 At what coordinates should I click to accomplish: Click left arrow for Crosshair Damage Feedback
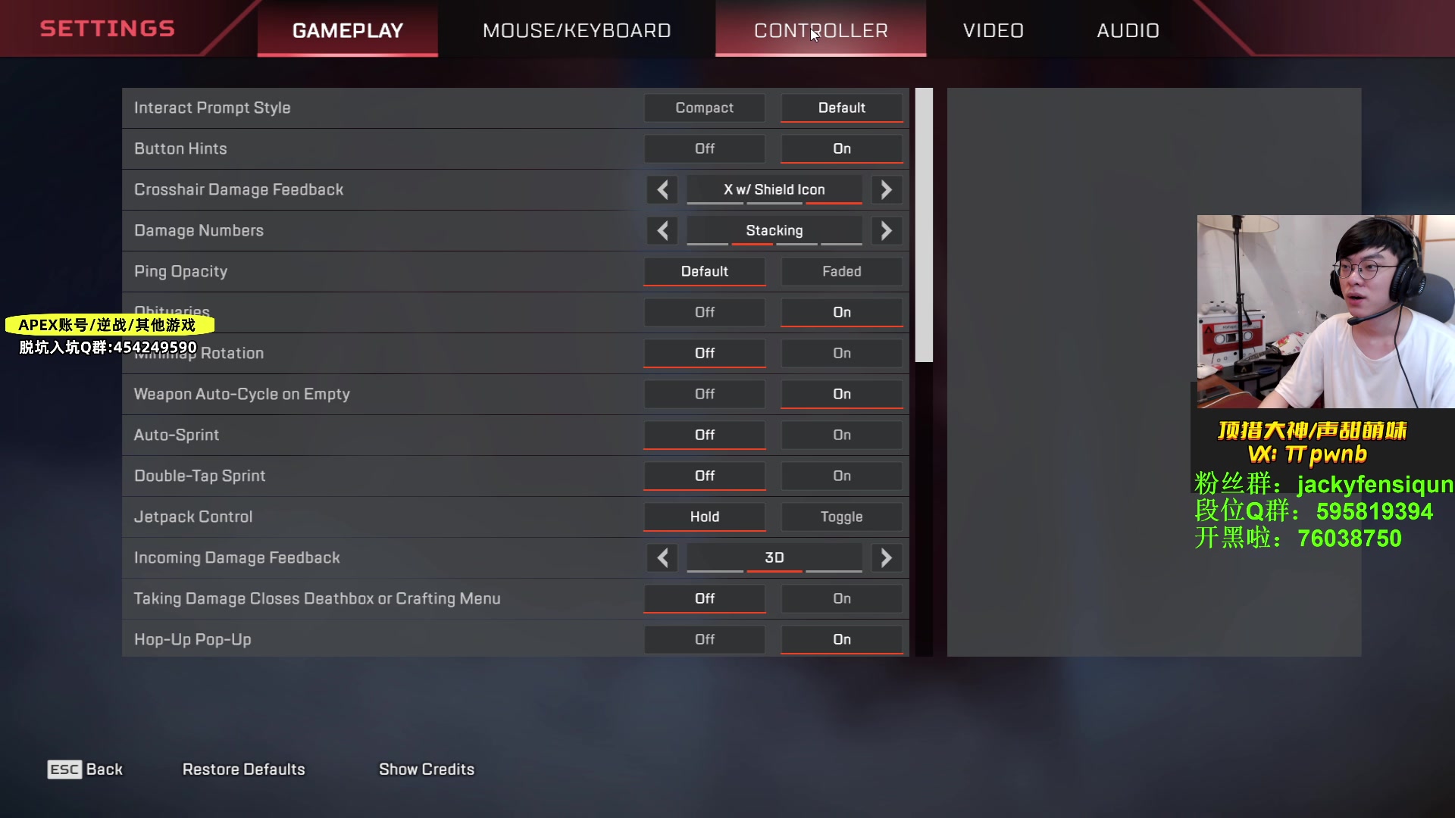pyautogui.click(x=662, y=189)
